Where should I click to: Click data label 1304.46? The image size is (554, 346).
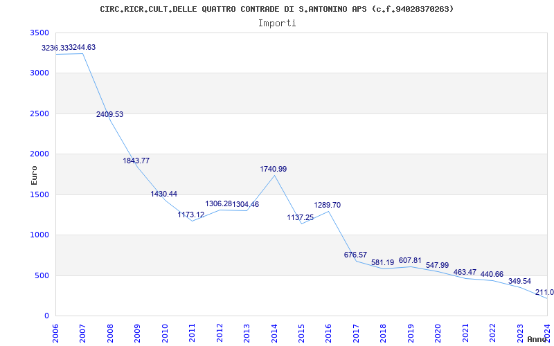(x=246, y=204)
